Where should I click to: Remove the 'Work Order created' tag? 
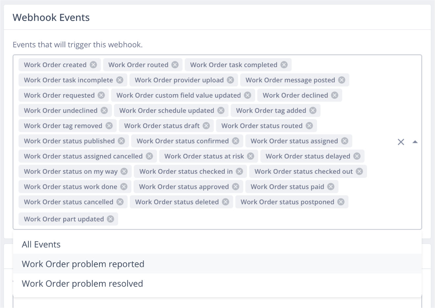click(x=93, y=65)
